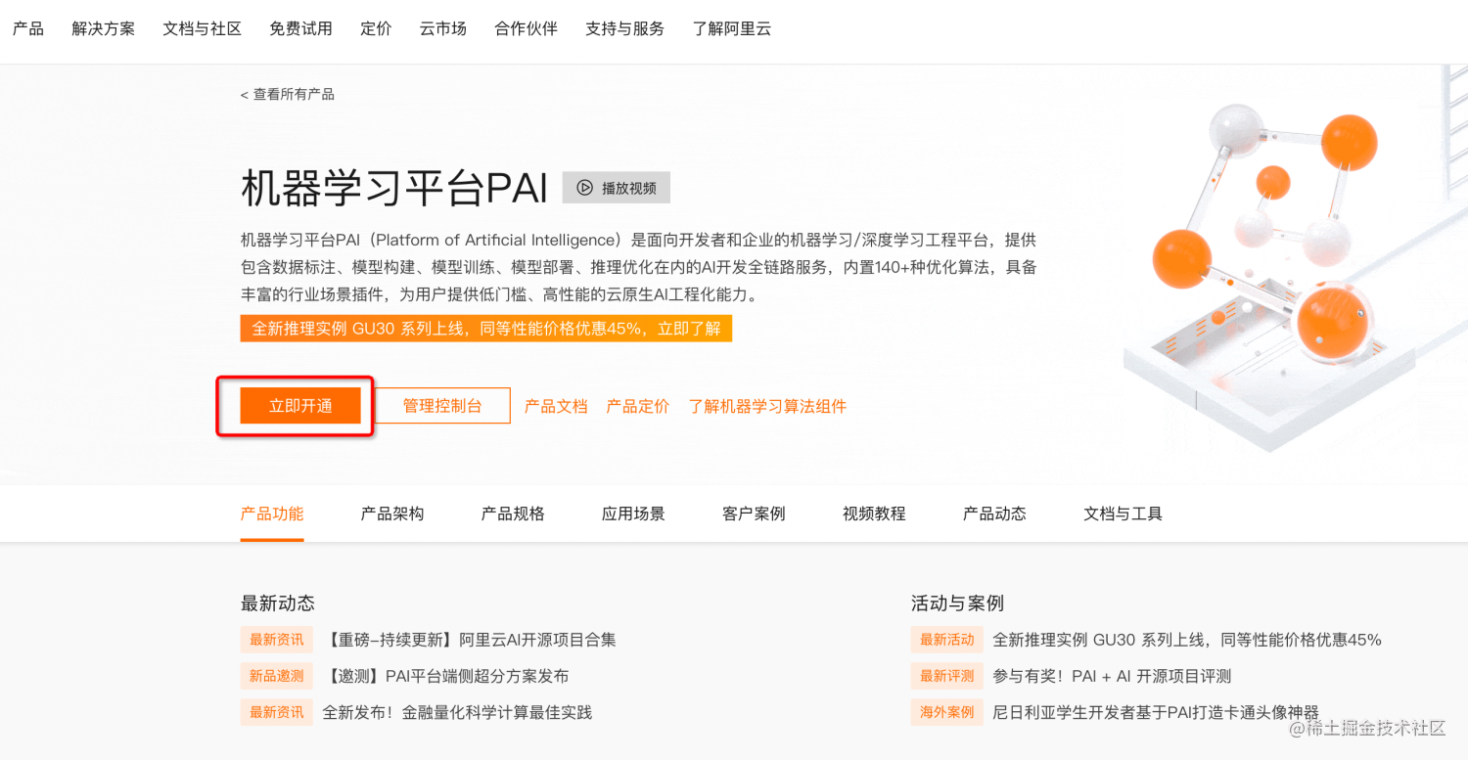Screen dimensions: 1468x760
Task: Click the 最新评测 tag
Action: coord(946,676)
